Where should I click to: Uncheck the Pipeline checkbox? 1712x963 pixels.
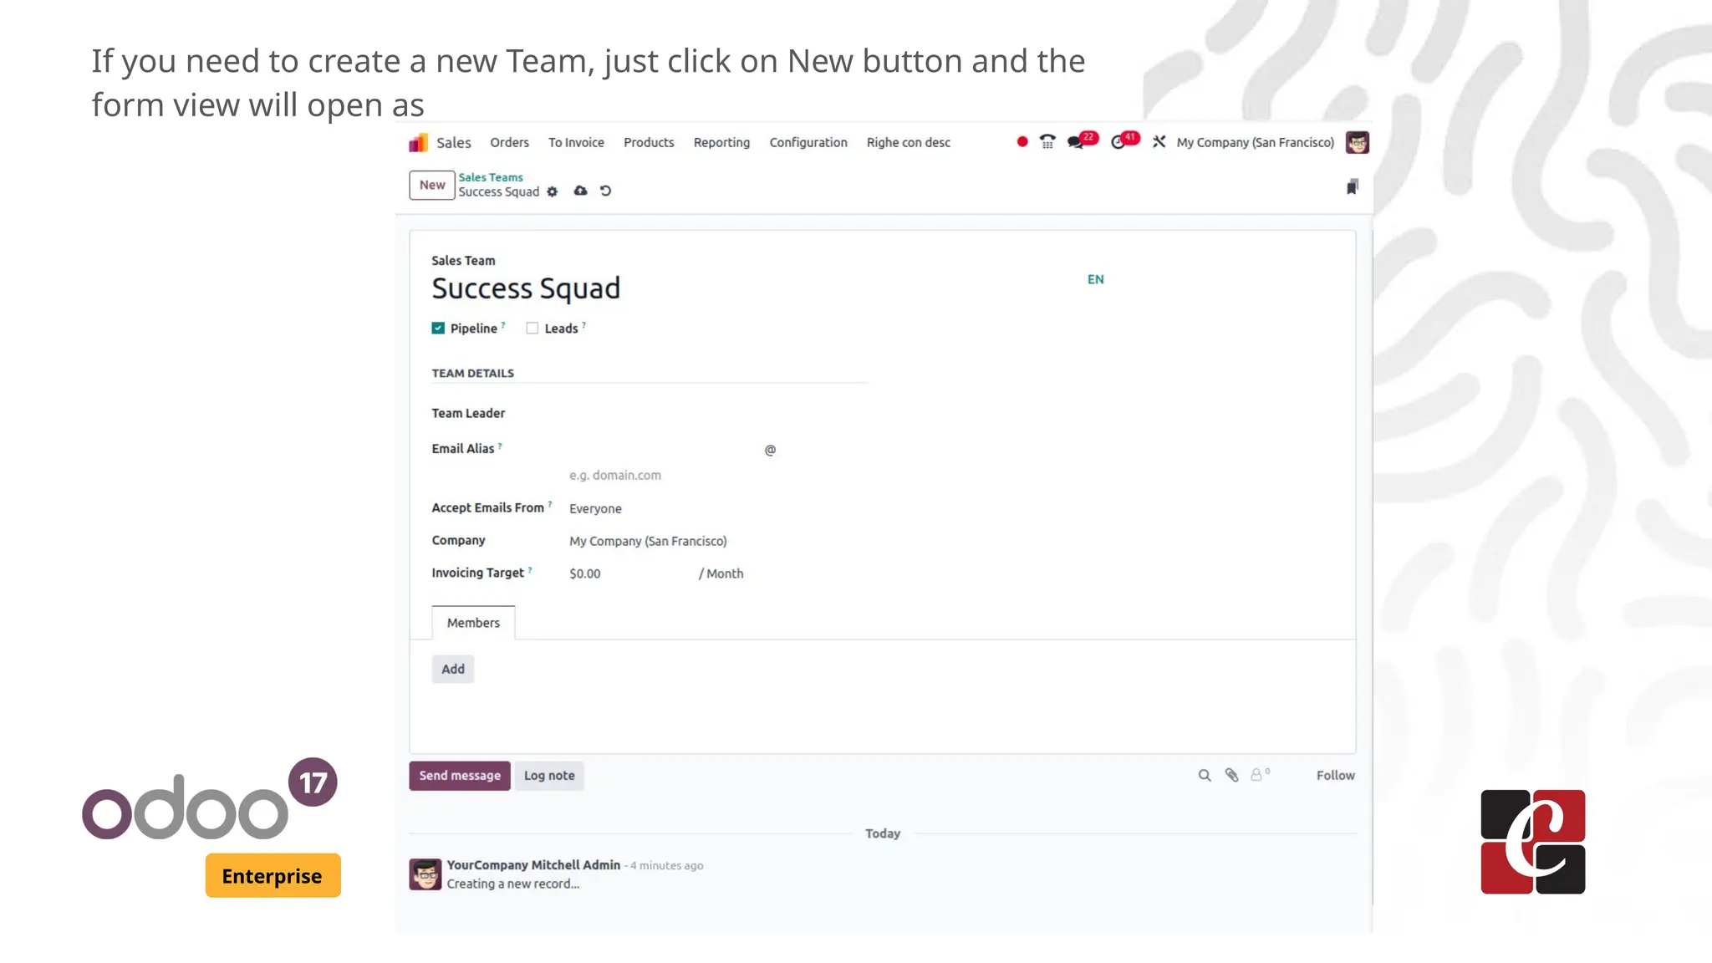pyautogui.click(x=438, y=329)
